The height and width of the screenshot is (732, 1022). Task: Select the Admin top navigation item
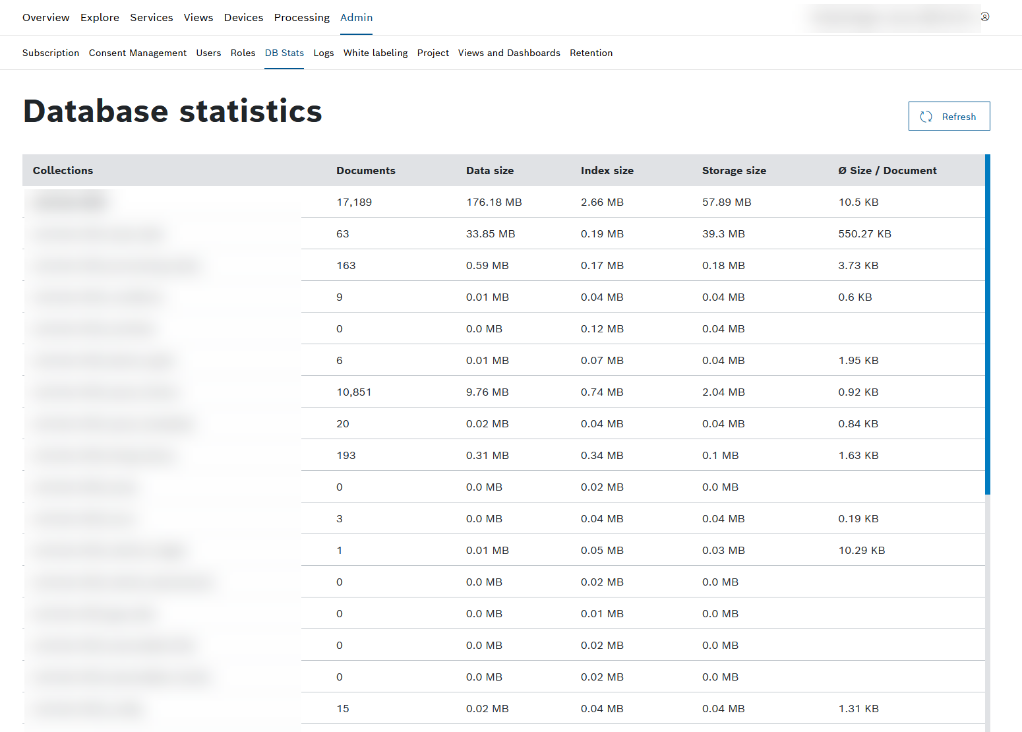(356, 18)
